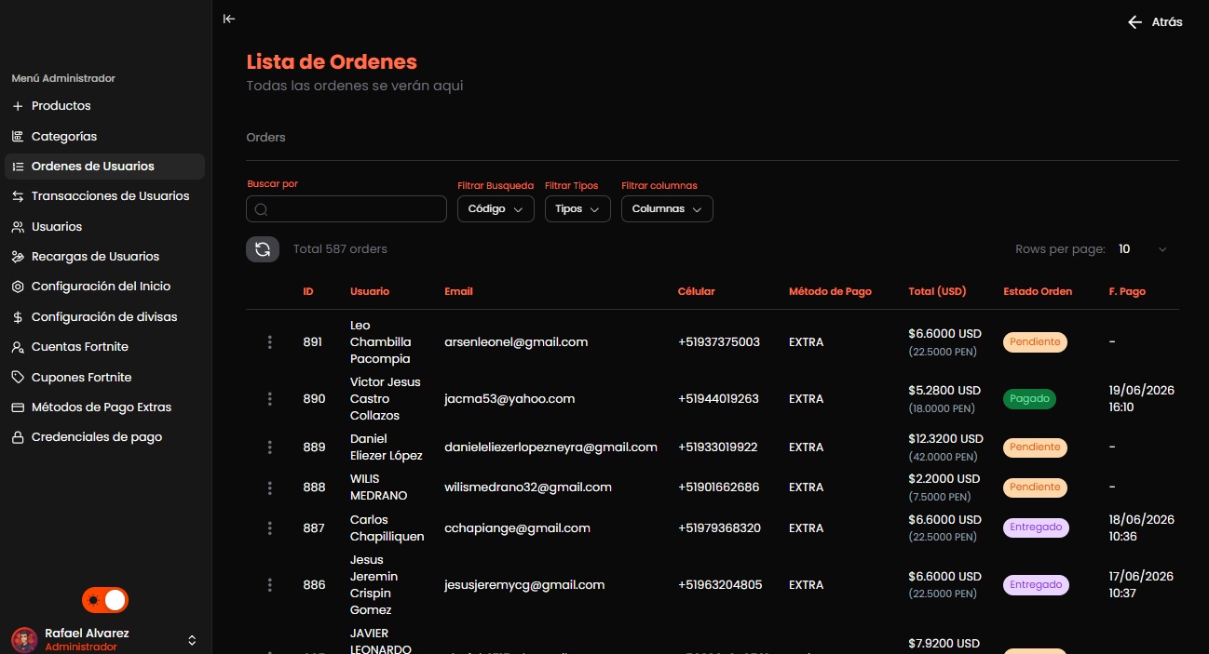Open Recargas de Usuarios menu item
The height and width of the screenshot is (654, 1209).
pyautogui.click(x=104, y=257)
